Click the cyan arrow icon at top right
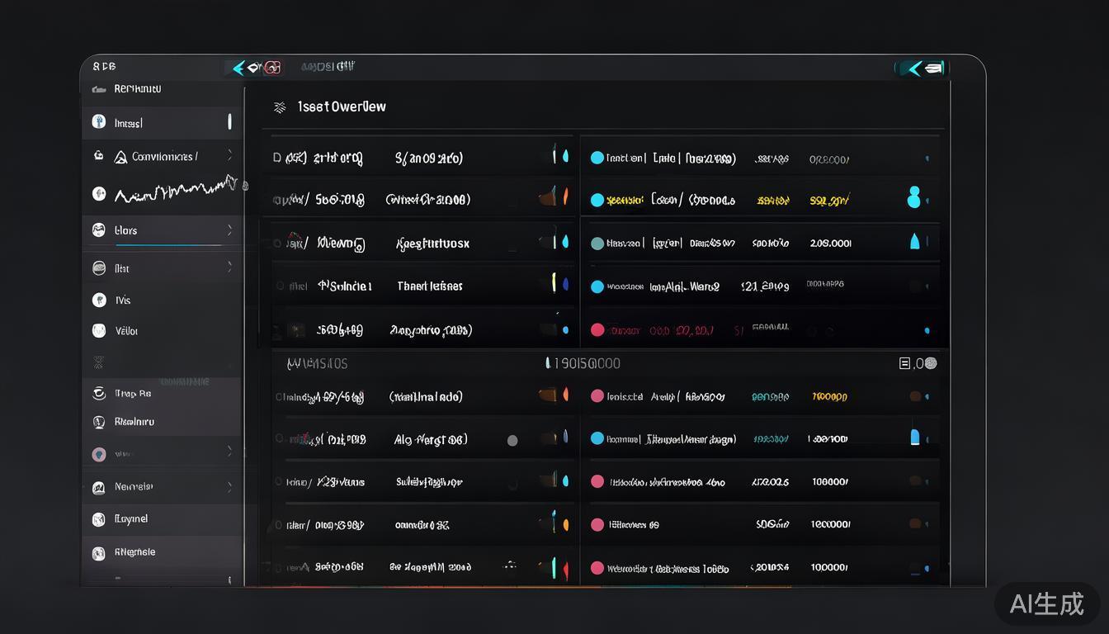 click(x=913, y=69)
